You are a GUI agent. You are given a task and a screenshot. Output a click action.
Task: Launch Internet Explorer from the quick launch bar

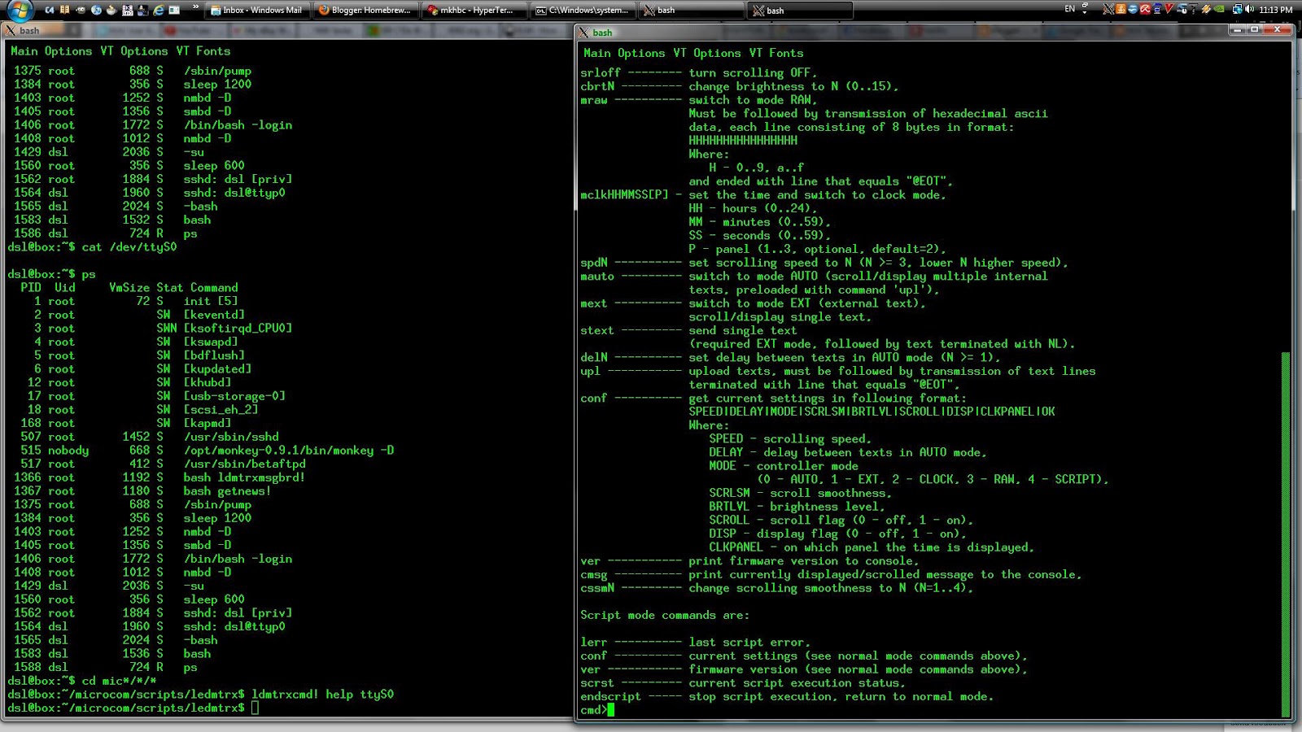(159, 11)
